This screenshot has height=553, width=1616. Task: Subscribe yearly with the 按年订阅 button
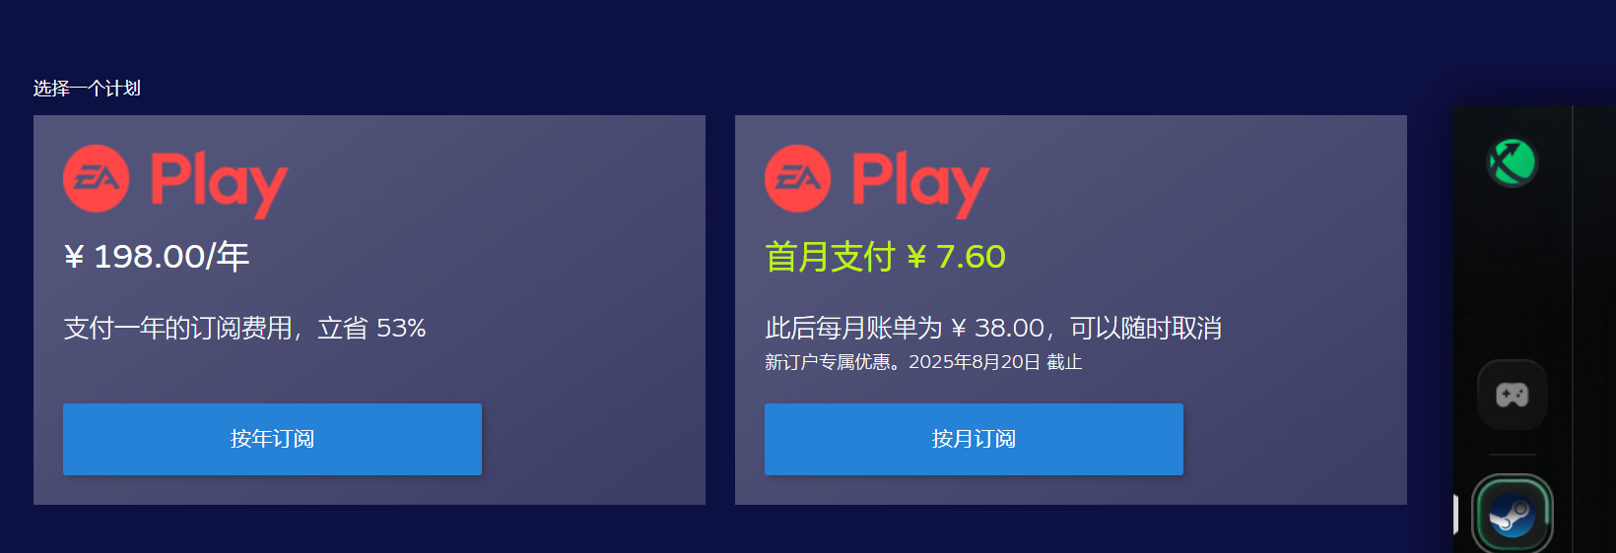(272, 439)
